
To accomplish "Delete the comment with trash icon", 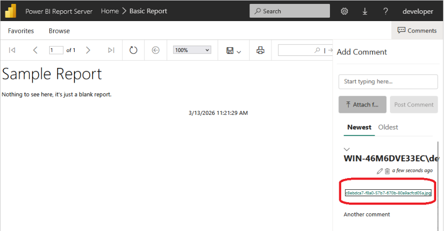I will pyautogui.click(x=387, y=171).
